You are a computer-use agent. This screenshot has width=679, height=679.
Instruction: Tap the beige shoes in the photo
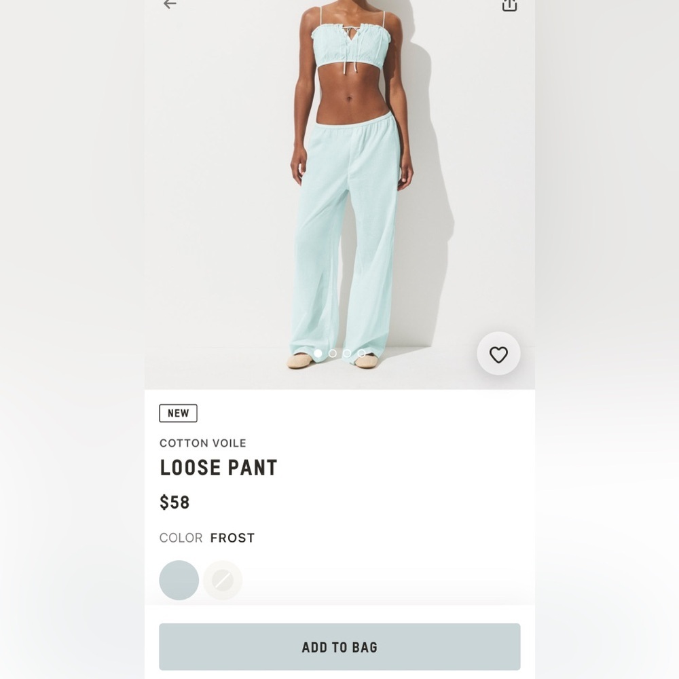pyautogui.click(x=333, y=361)
